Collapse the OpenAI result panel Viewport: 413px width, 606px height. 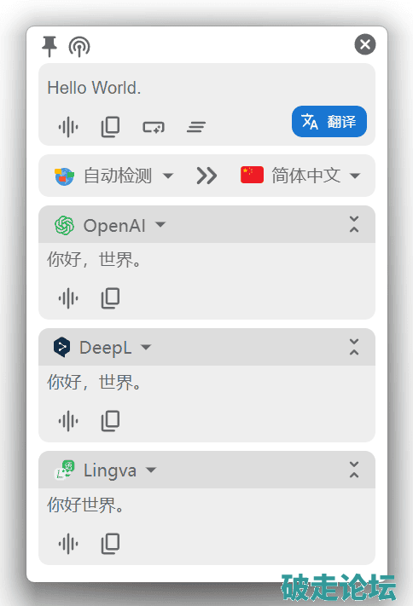pos(354,224)
